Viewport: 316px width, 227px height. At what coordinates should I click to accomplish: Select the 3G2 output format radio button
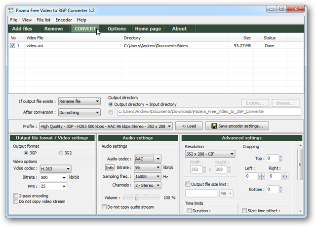pos(61,153)
